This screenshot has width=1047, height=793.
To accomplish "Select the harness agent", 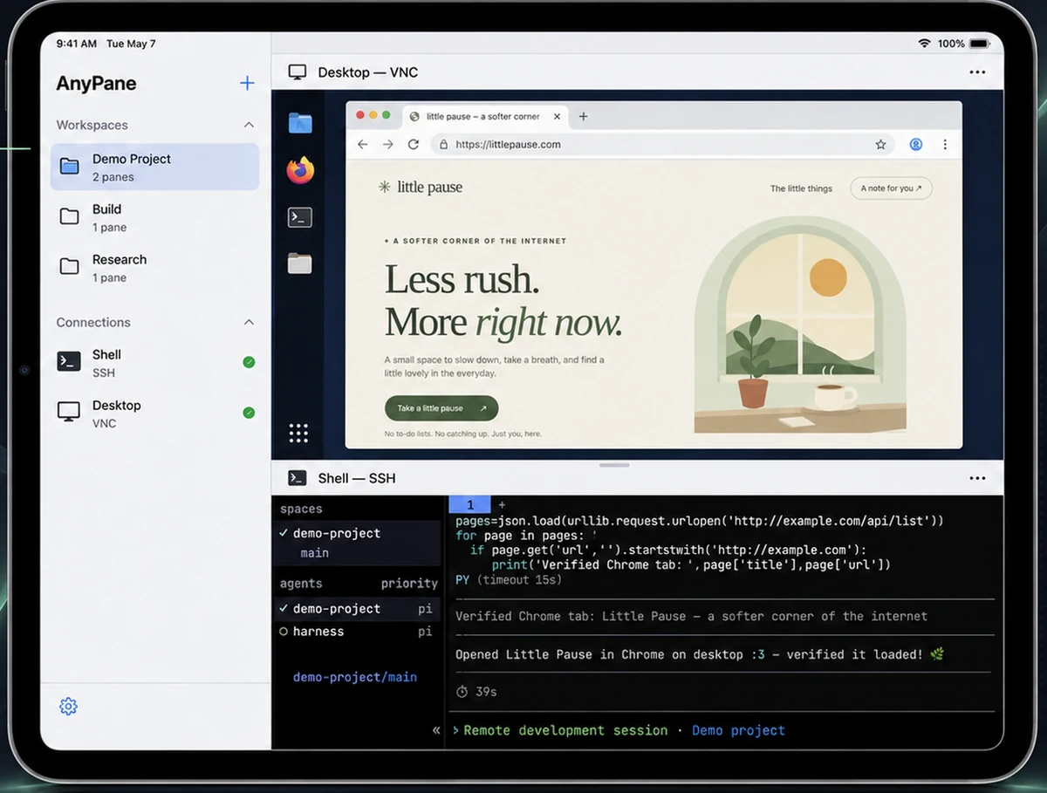I will [356, 632].
